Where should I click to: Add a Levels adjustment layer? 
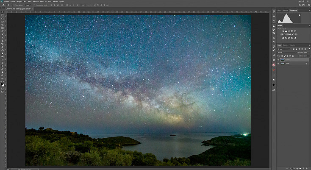(286, 31)
